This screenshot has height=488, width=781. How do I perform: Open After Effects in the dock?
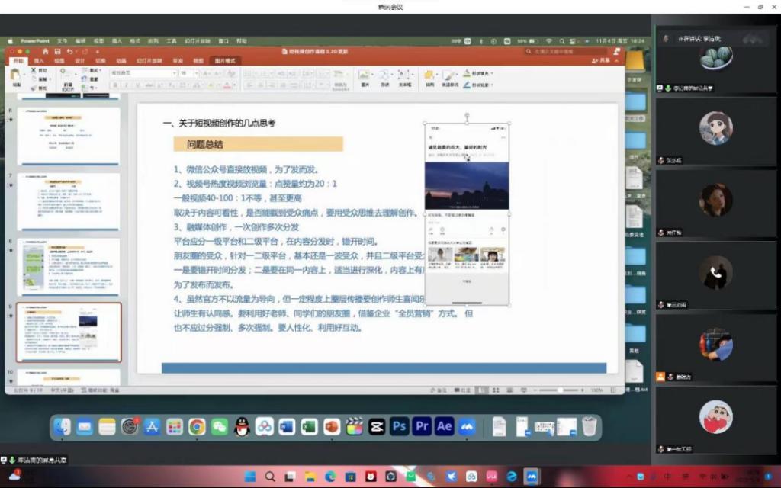445,427
